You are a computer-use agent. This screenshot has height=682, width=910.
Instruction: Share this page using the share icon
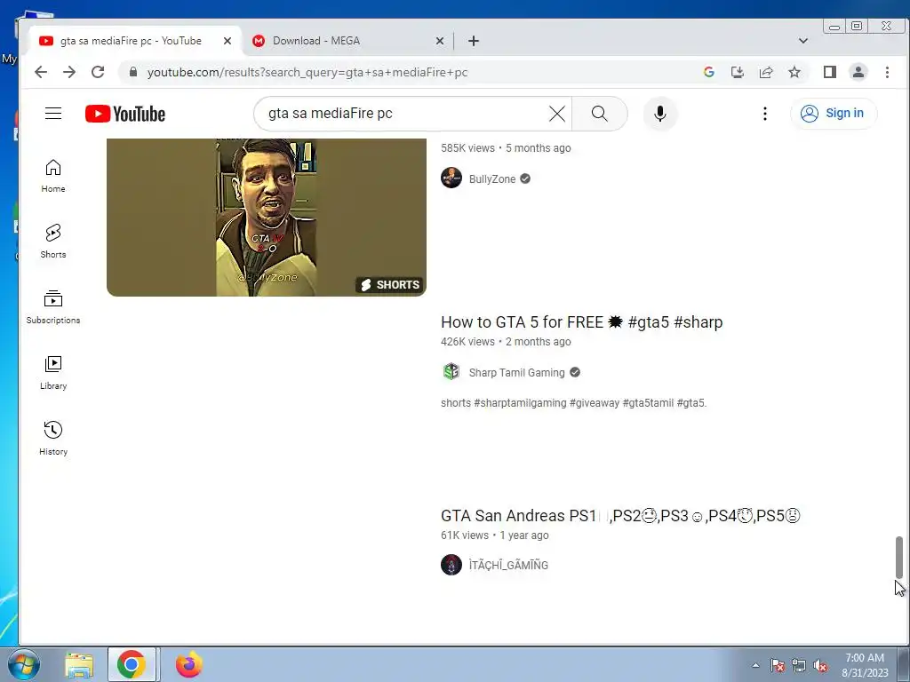click(x=765, y=72)
